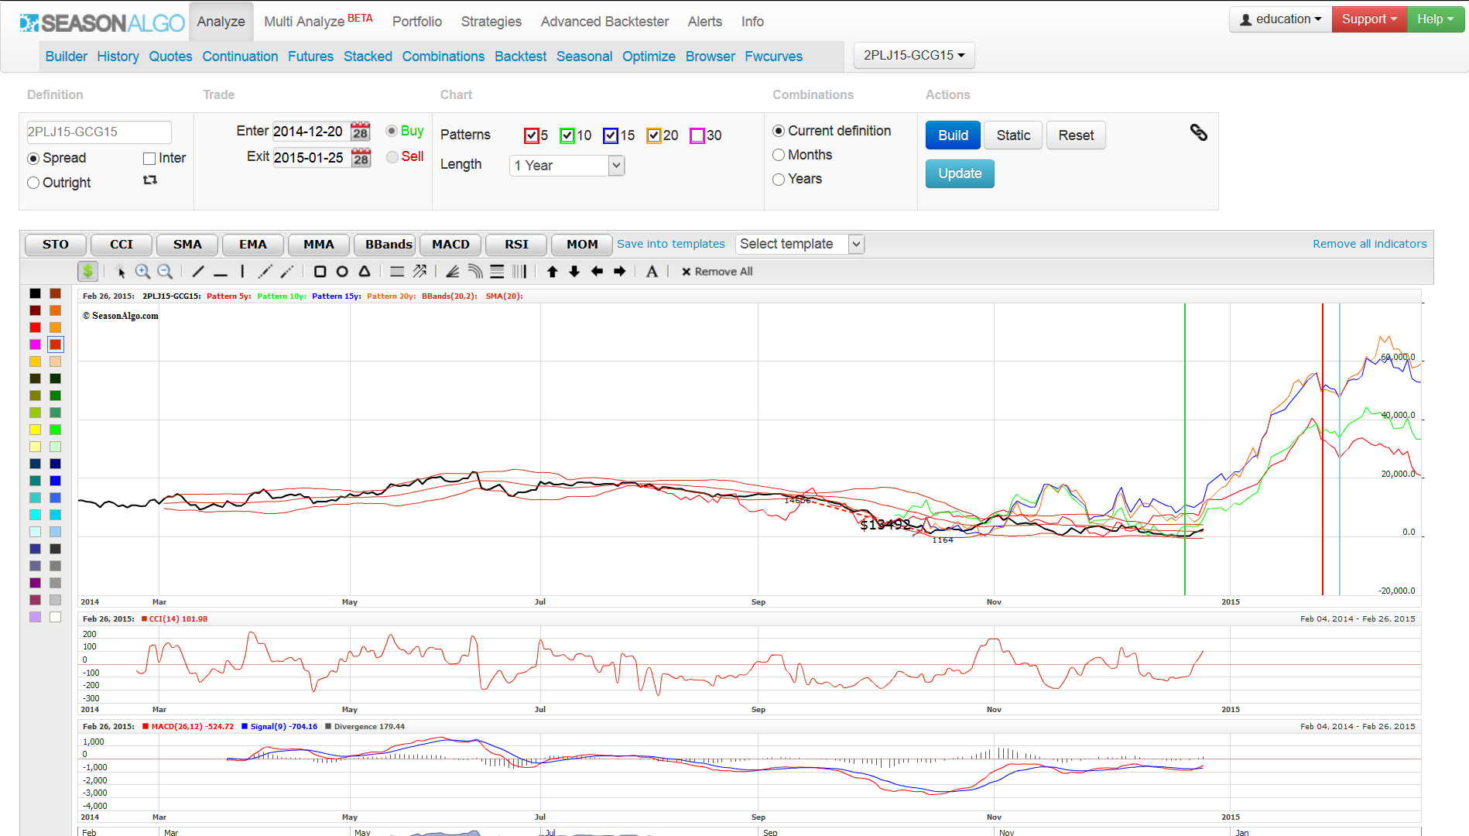
Task: Click the definition input field
Action: pyautogui.click(x=99, y=132)
